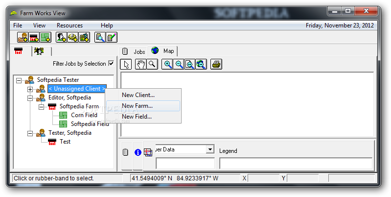Open the farm barn tab in left panel
The width and height of the screenshot is (391, 197).
click(19, 51)
